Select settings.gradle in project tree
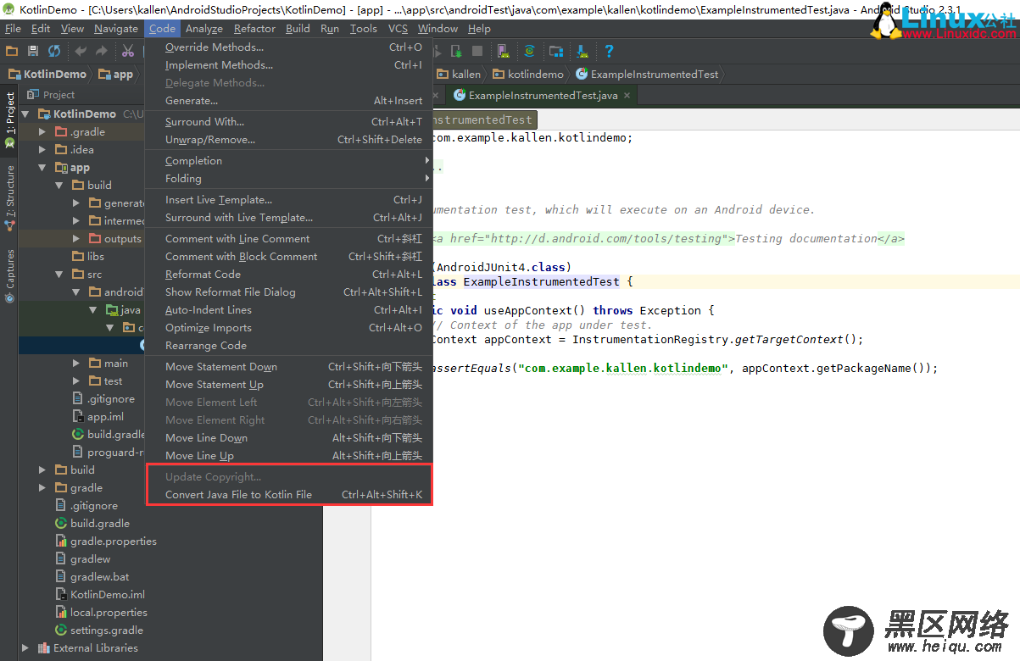 pyautogui.click(x=99, y=630)
